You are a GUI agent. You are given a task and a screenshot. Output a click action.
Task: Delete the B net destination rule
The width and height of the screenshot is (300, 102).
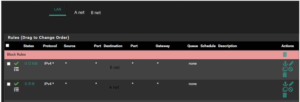click(x=285, y=75)
